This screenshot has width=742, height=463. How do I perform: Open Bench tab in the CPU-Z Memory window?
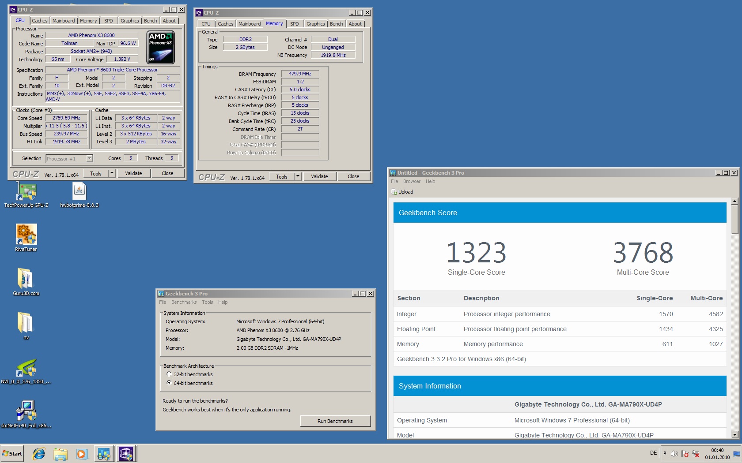(x=336, y=24)
